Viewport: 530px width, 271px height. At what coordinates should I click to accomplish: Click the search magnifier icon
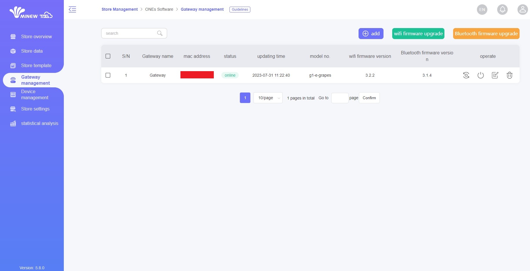tap(160, 33)
